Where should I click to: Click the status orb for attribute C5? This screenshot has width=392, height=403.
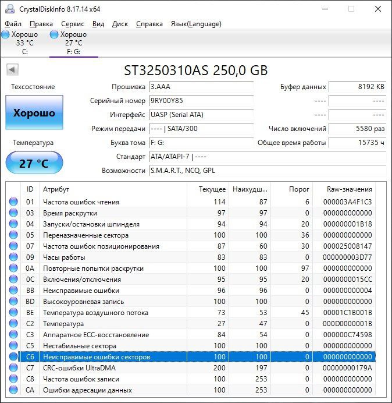click(x=13, y=345)
